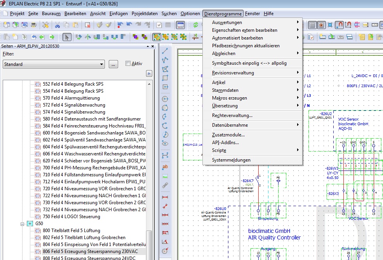Screen dimensions: 383x260
Task: Click the Cut scissors icon
Action: [x=57, y=25]
